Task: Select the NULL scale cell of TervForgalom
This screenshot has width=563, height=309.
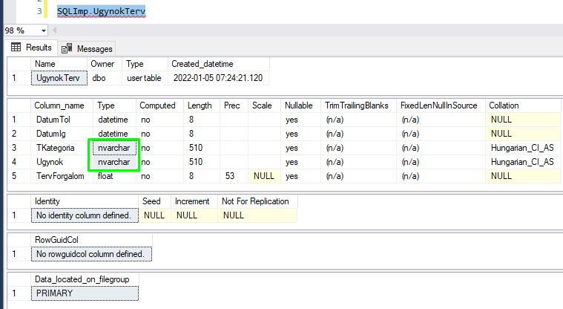Action: (x=264, y=176)
